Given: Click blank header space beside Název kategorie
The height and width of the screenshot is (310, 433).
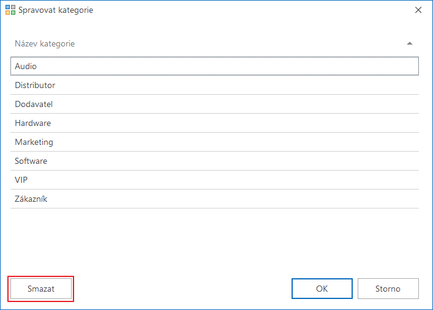Looking at the screenshot, I should click(240, 43).
